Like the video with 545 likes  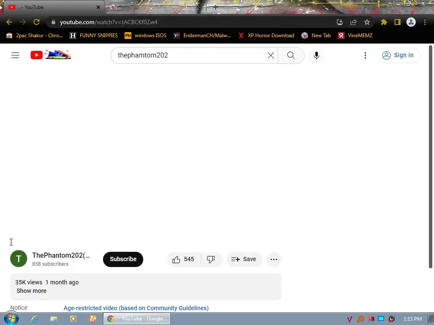[x=184, y=259]
